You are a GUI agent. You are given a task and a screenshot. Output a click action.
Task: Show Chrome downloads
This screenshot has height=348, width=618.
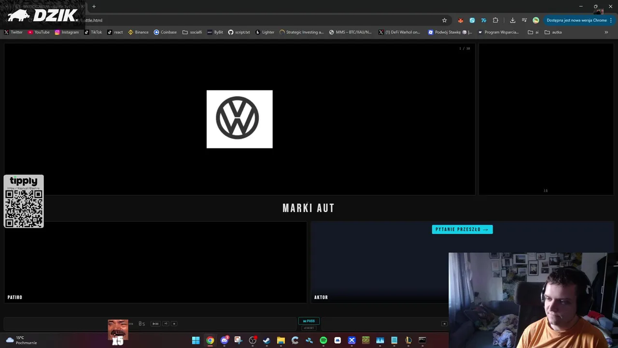(512, 20)
